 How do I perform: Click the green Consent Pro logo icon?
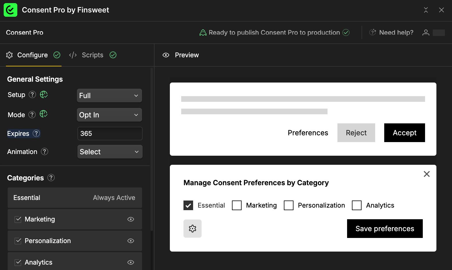(x=10, y=10)
